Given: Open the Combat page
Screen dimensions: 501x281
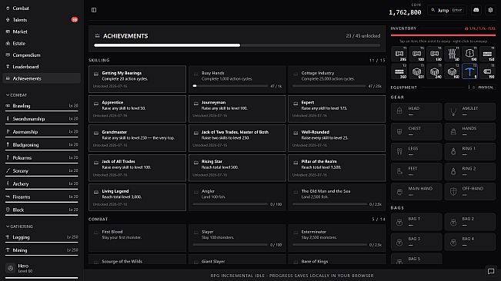Looking at the screenshot, I should point(42,8).
